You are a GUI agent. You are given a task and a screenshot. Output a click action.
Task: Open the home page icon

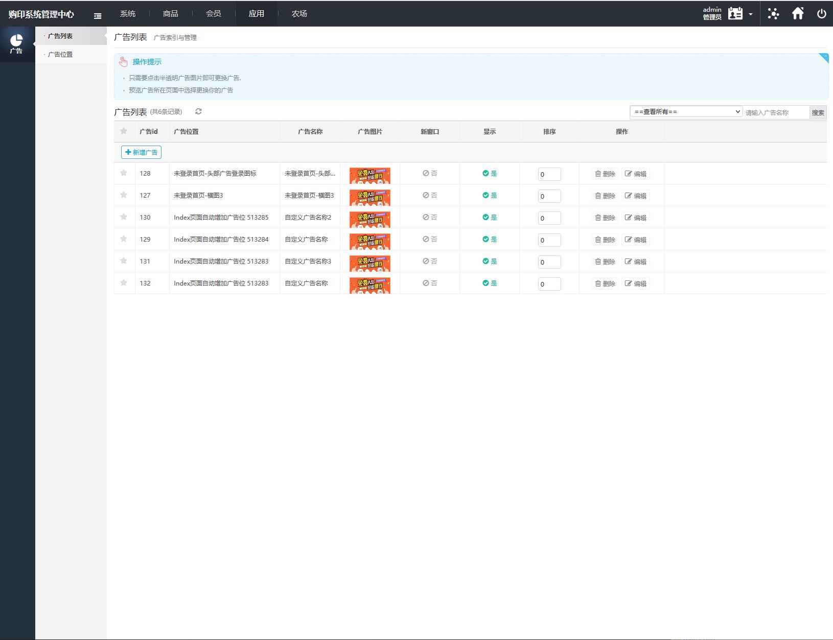click(797, 14)
